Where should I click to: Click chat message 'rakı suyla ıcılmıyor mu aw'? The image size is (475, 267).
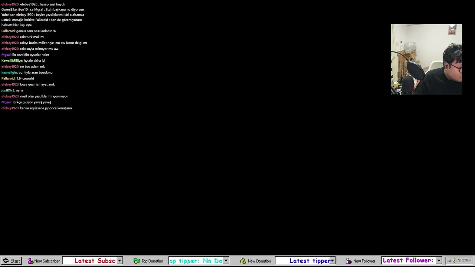coord(39,49)
